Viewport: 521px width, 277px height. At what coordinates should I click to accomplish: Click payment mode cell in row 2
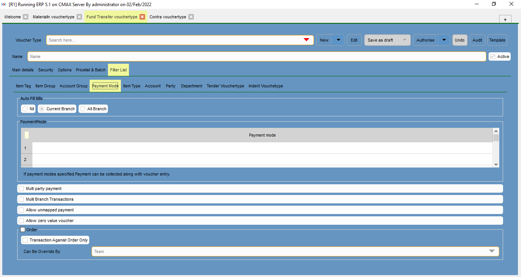[262, 159]
